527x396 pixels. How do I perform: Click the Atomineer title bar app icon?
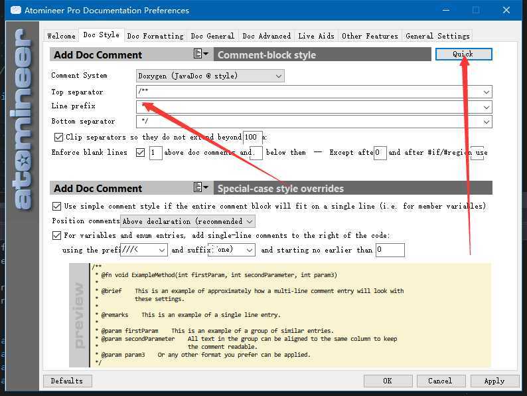tap(16, 10)
